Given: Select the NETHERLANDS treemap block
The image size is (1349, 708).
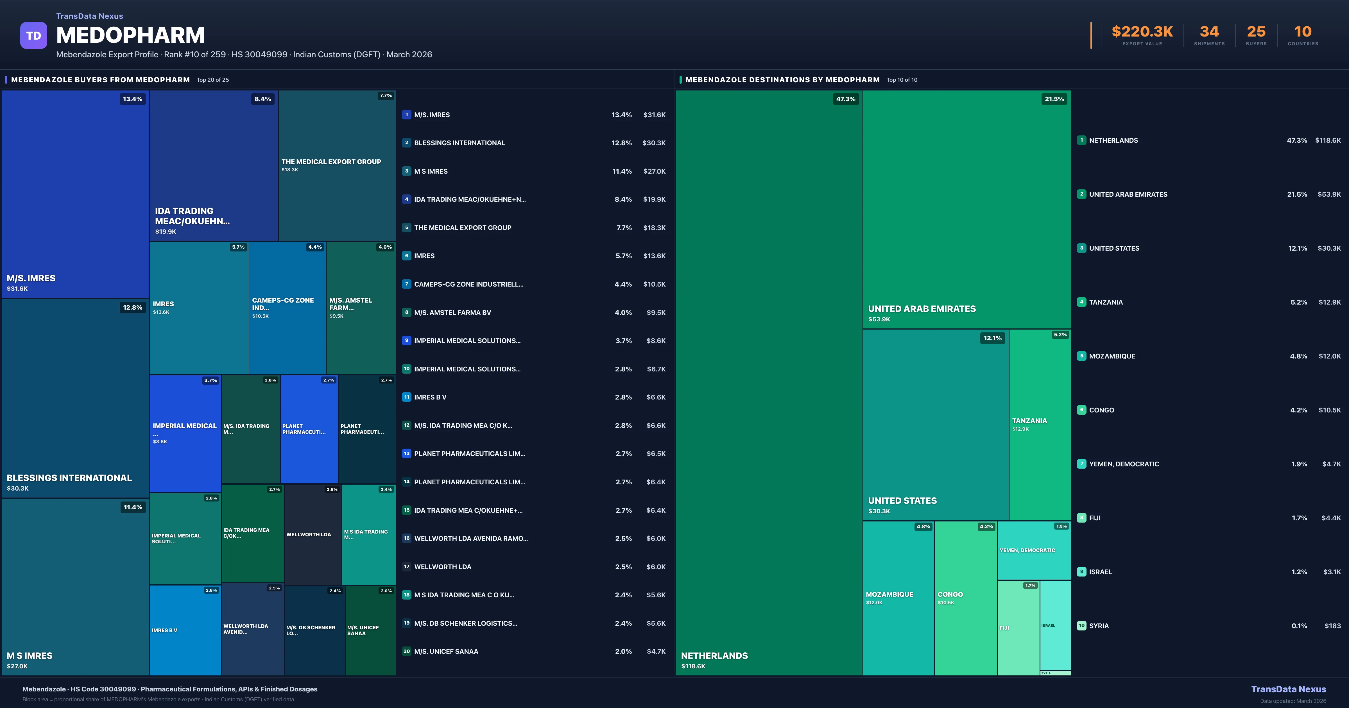Looking at the screenshot, I should tap(769, 382).
